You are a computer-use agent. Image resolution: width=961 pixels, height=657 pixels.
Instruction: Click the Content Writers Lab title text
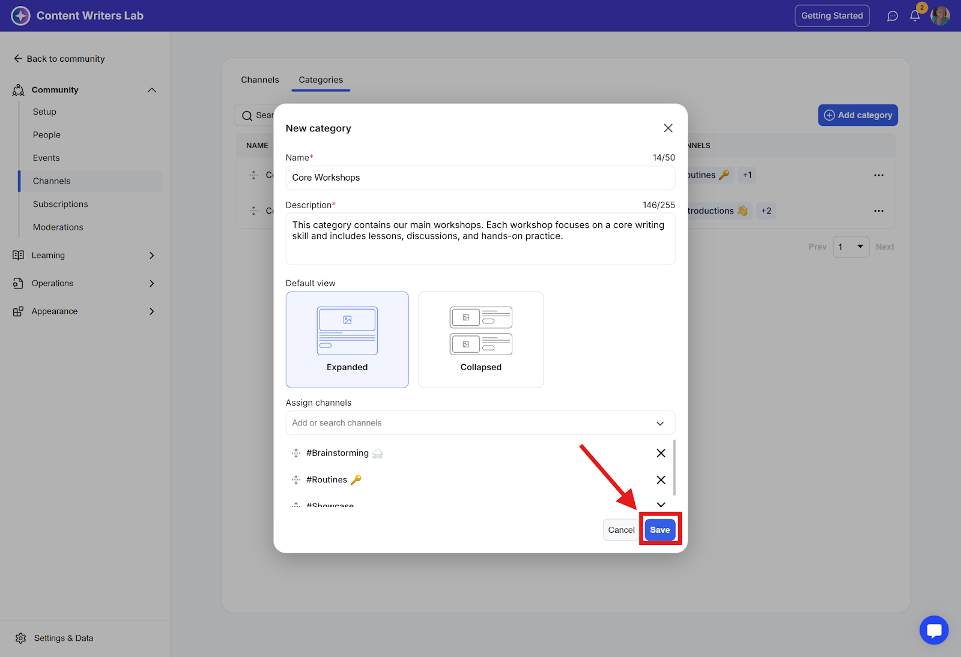pyautogui.click(x=90, y=16)
